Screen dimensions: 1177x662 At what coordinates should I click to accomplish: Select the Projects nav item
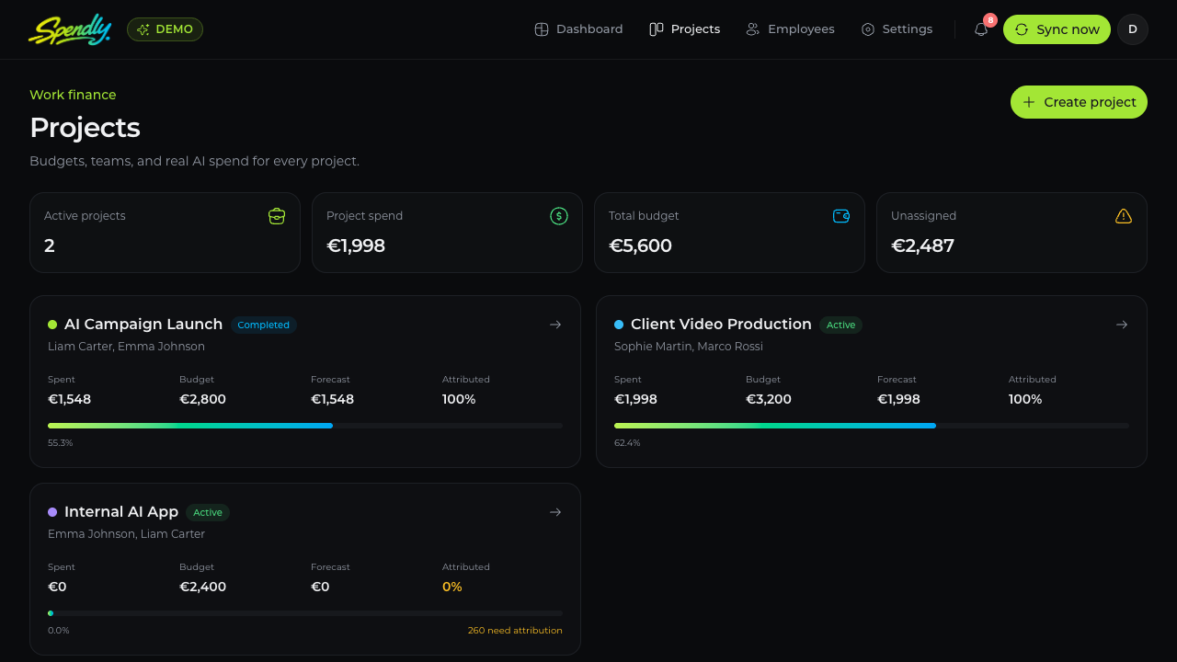click(684, 29)
